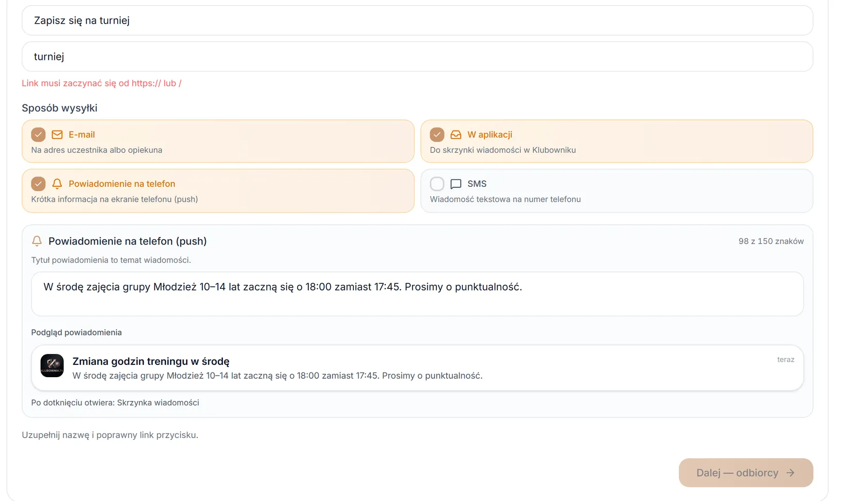
Task: Click the arrow icon on Dalej button
Action: click(790, 473)
